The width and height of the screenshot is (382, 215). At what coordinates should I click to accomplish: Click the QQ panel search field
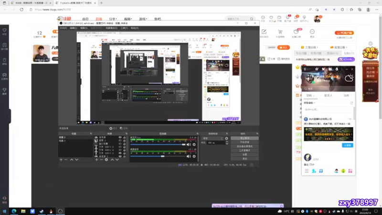pyautogui.click(x=328, y=89)
